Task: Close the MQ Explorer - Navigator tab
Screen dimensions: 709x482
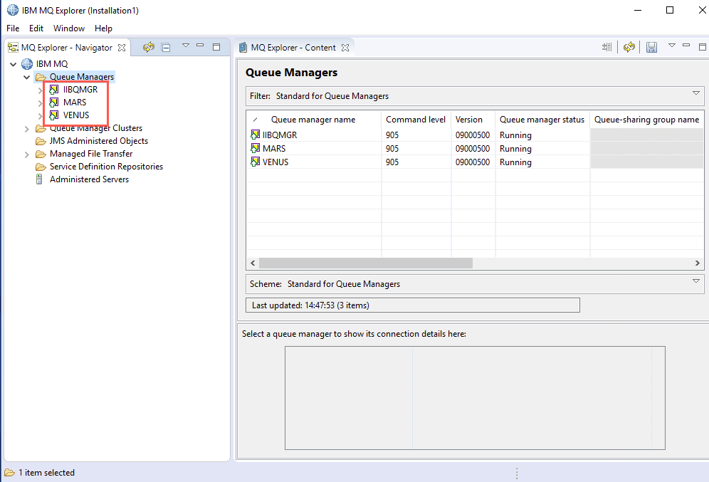Action: (x=122, y=48)
